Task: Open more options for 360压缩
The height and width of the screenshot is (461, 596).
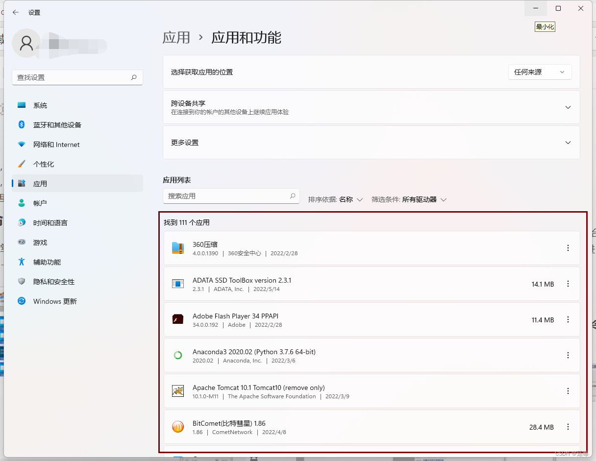Action: 568,248
